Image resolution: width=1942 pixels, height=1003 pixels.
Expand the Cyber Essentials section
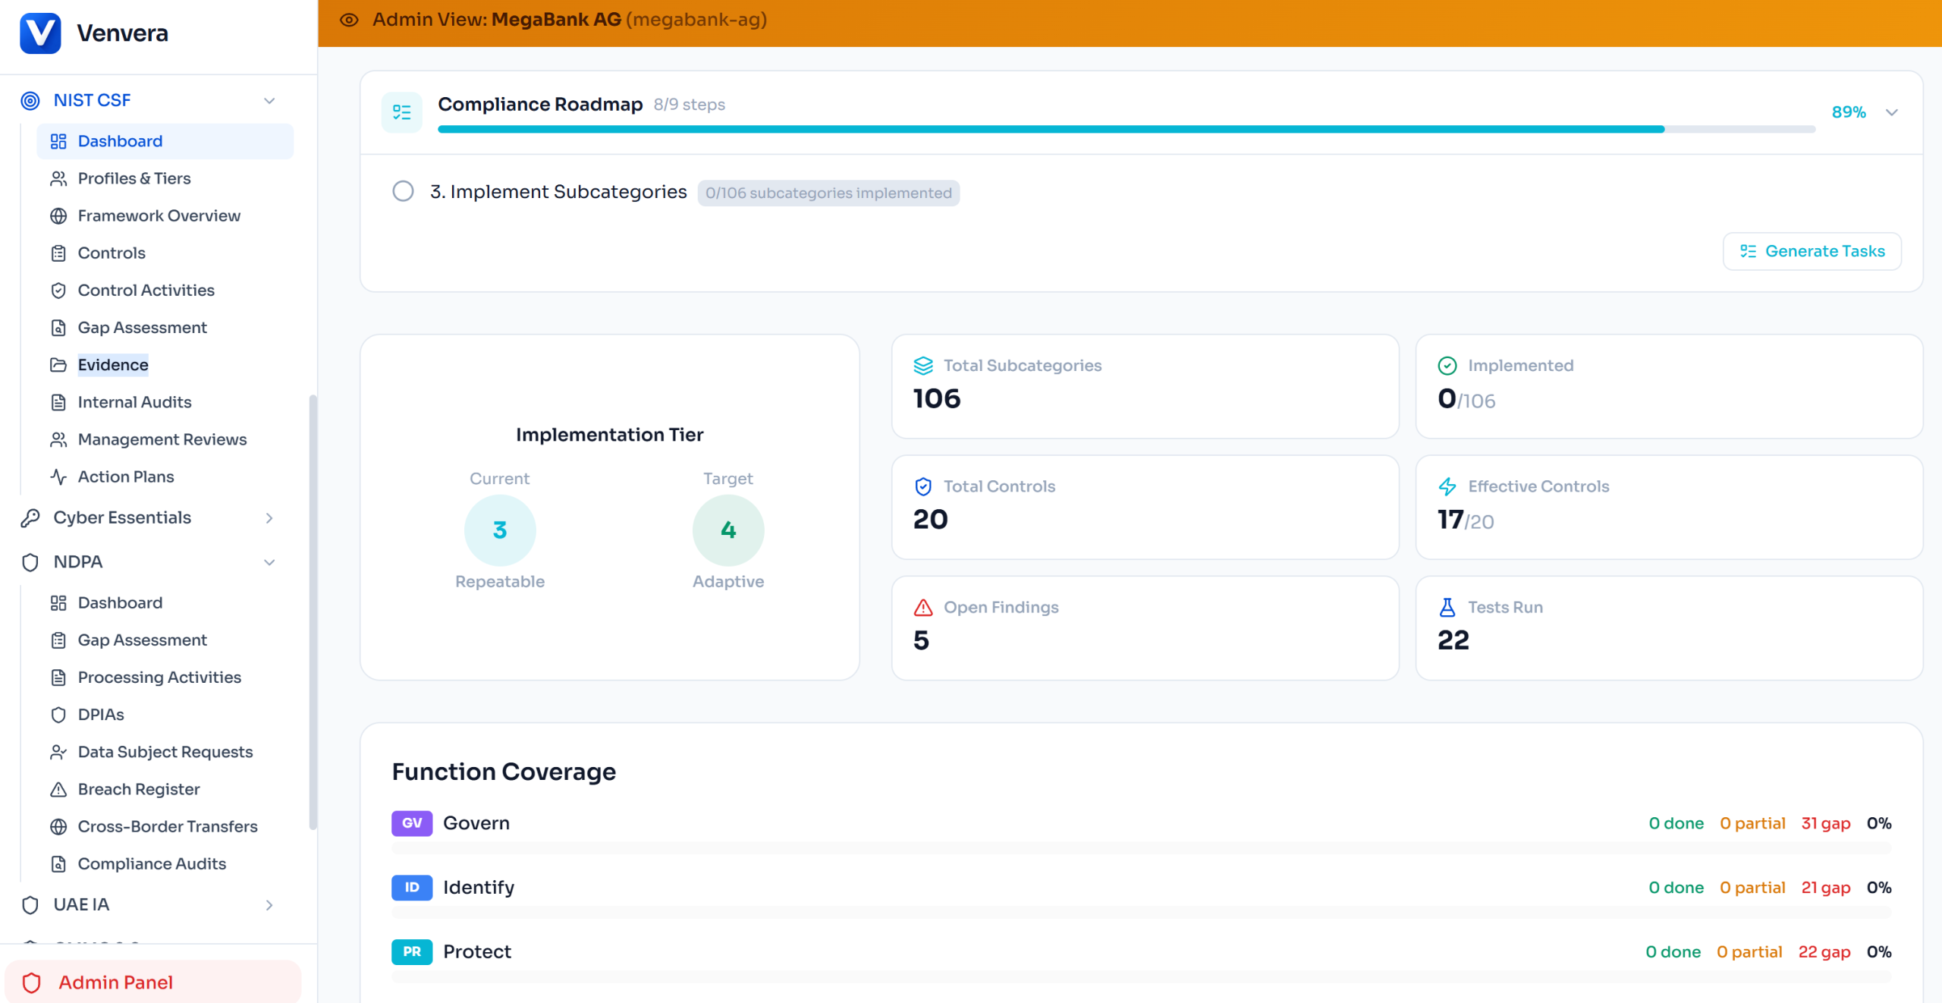(x=269, y=518)
